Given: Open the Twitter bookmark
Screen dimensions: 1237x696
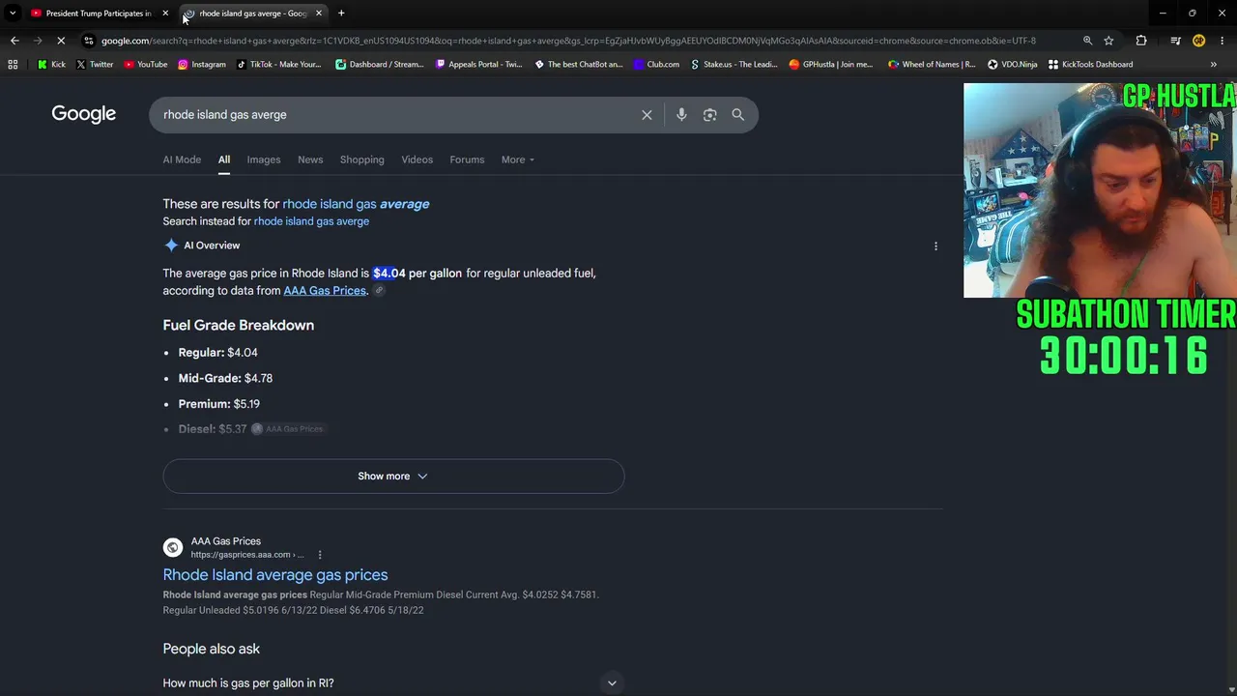Looking at the screenshot, I should click(x=95, y=65).
